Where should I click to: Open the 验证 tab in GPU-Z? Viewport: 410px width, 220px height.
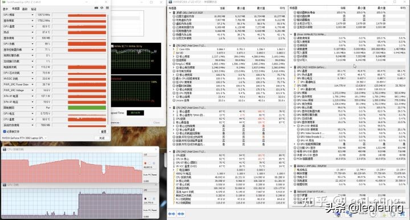click(x=34, y=9)
